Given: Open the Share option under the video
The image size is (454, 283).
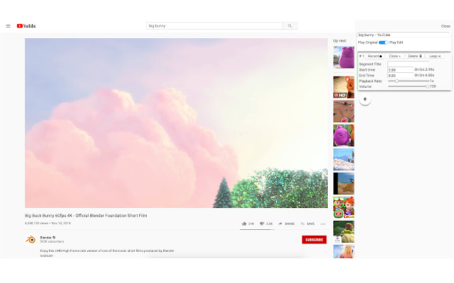Looking at the screenshot, I should [287, 224].
